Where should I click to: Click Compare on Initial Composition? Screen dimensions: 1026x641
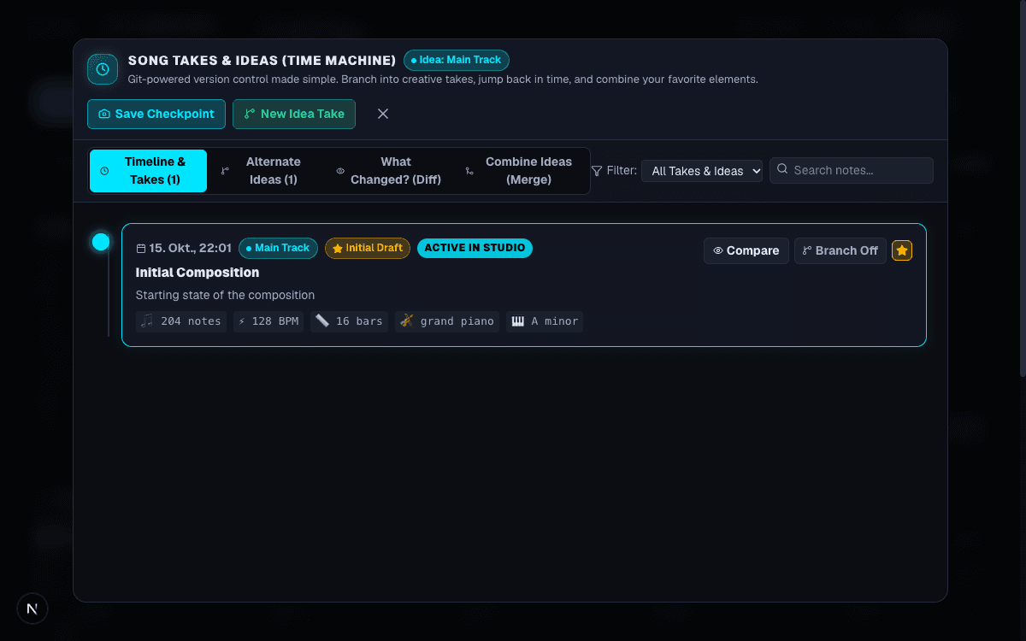coord(746,250)
